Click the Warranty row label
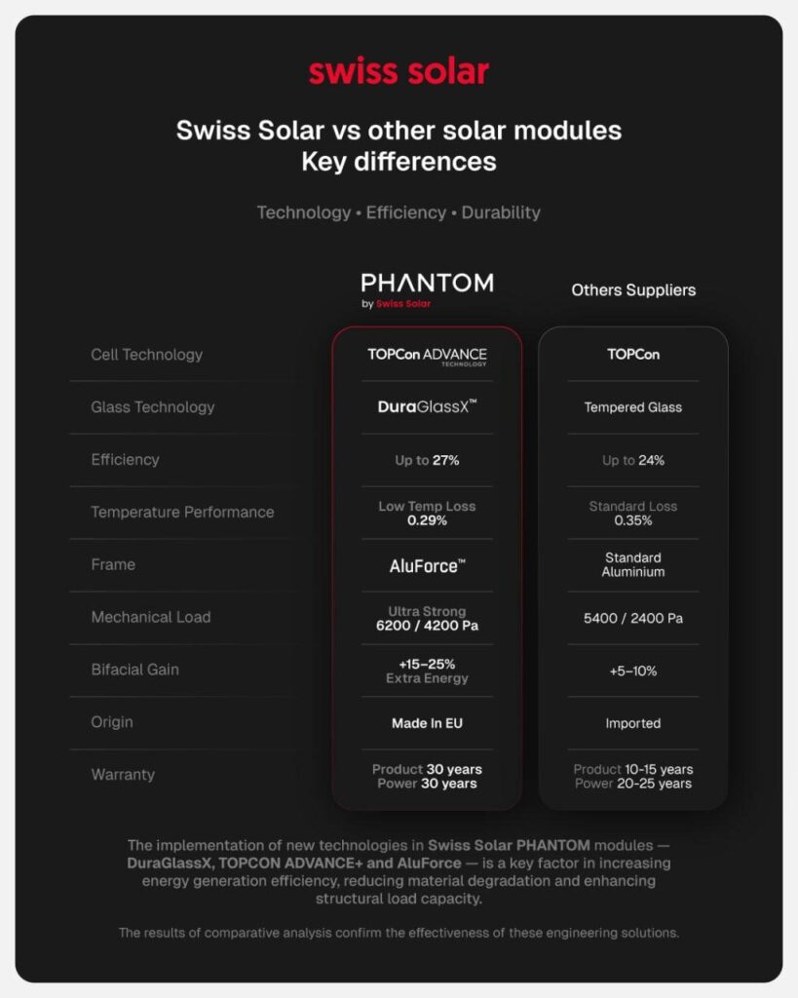The width and height of the screenshot is (798, 998). tap(123, 776)
